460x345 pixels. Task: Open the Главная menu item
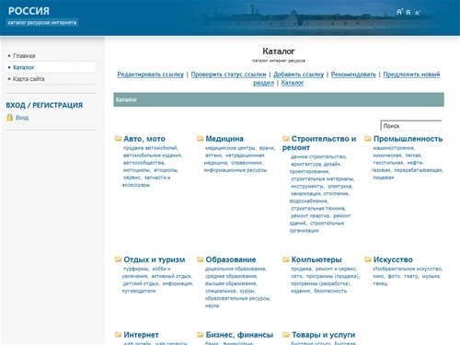pyautogui.click(x=24, y=56)
